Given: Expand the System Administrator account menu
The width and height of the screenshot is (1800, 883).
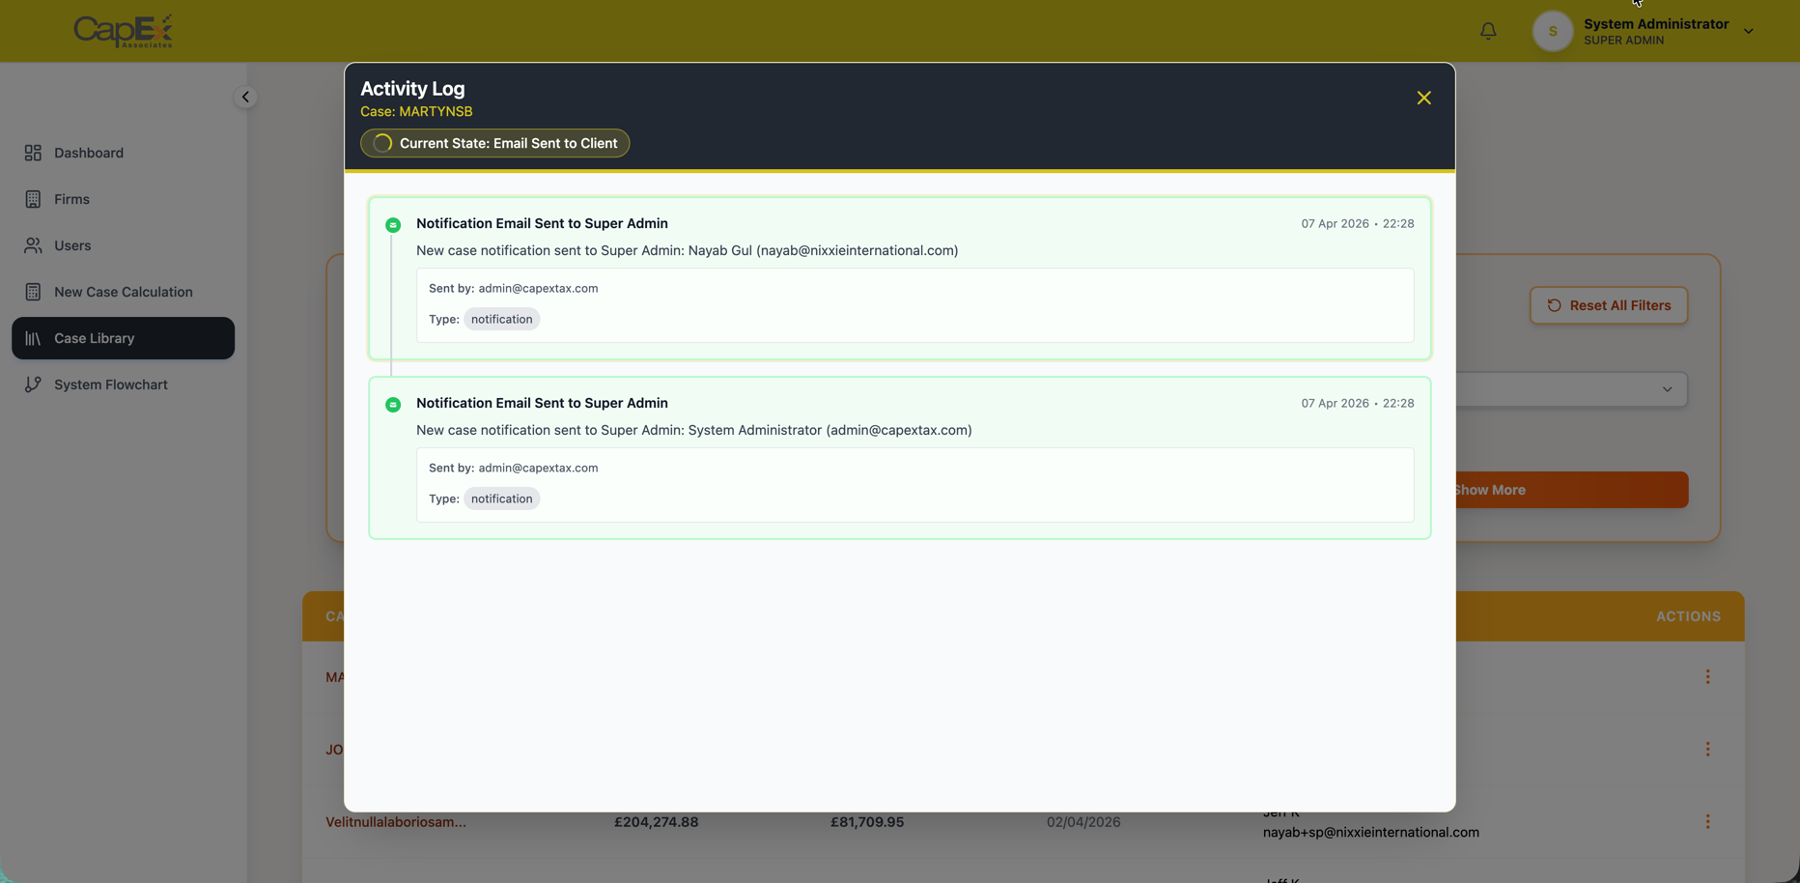Looking at the screenshot, I should click(1748, 31).
